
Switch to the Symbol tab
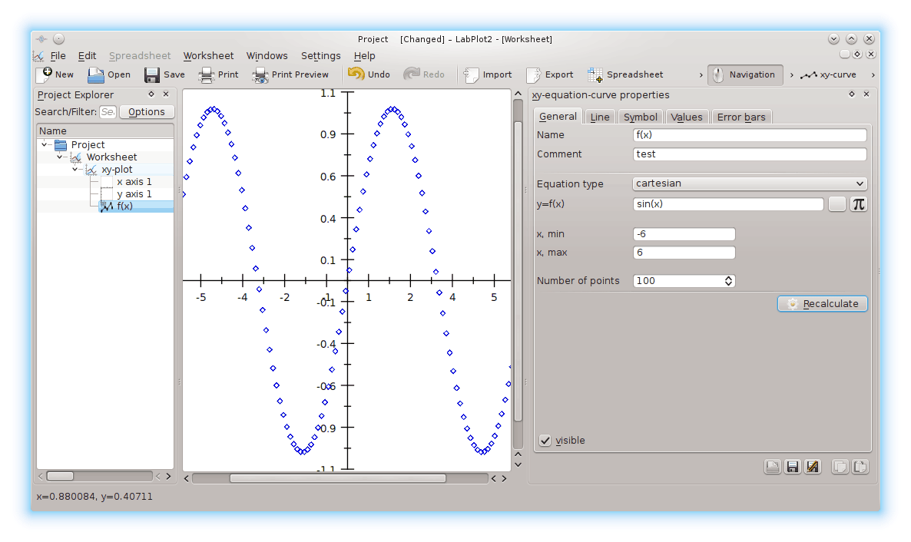(x=640, y=116)
